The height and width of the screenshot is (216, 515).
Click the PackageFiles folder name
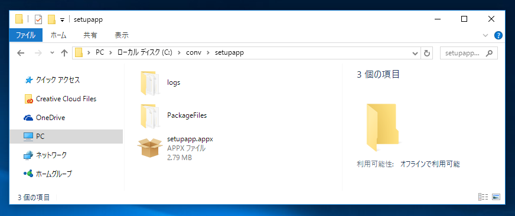tap(187, 115)
